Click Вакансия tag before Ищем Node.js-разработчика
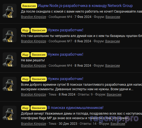This screenshot has width=142, height=128. pos(29,6)
